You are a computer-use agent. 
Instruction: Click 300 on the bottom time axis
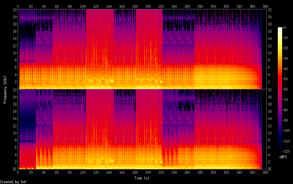[x=213, y=173]
